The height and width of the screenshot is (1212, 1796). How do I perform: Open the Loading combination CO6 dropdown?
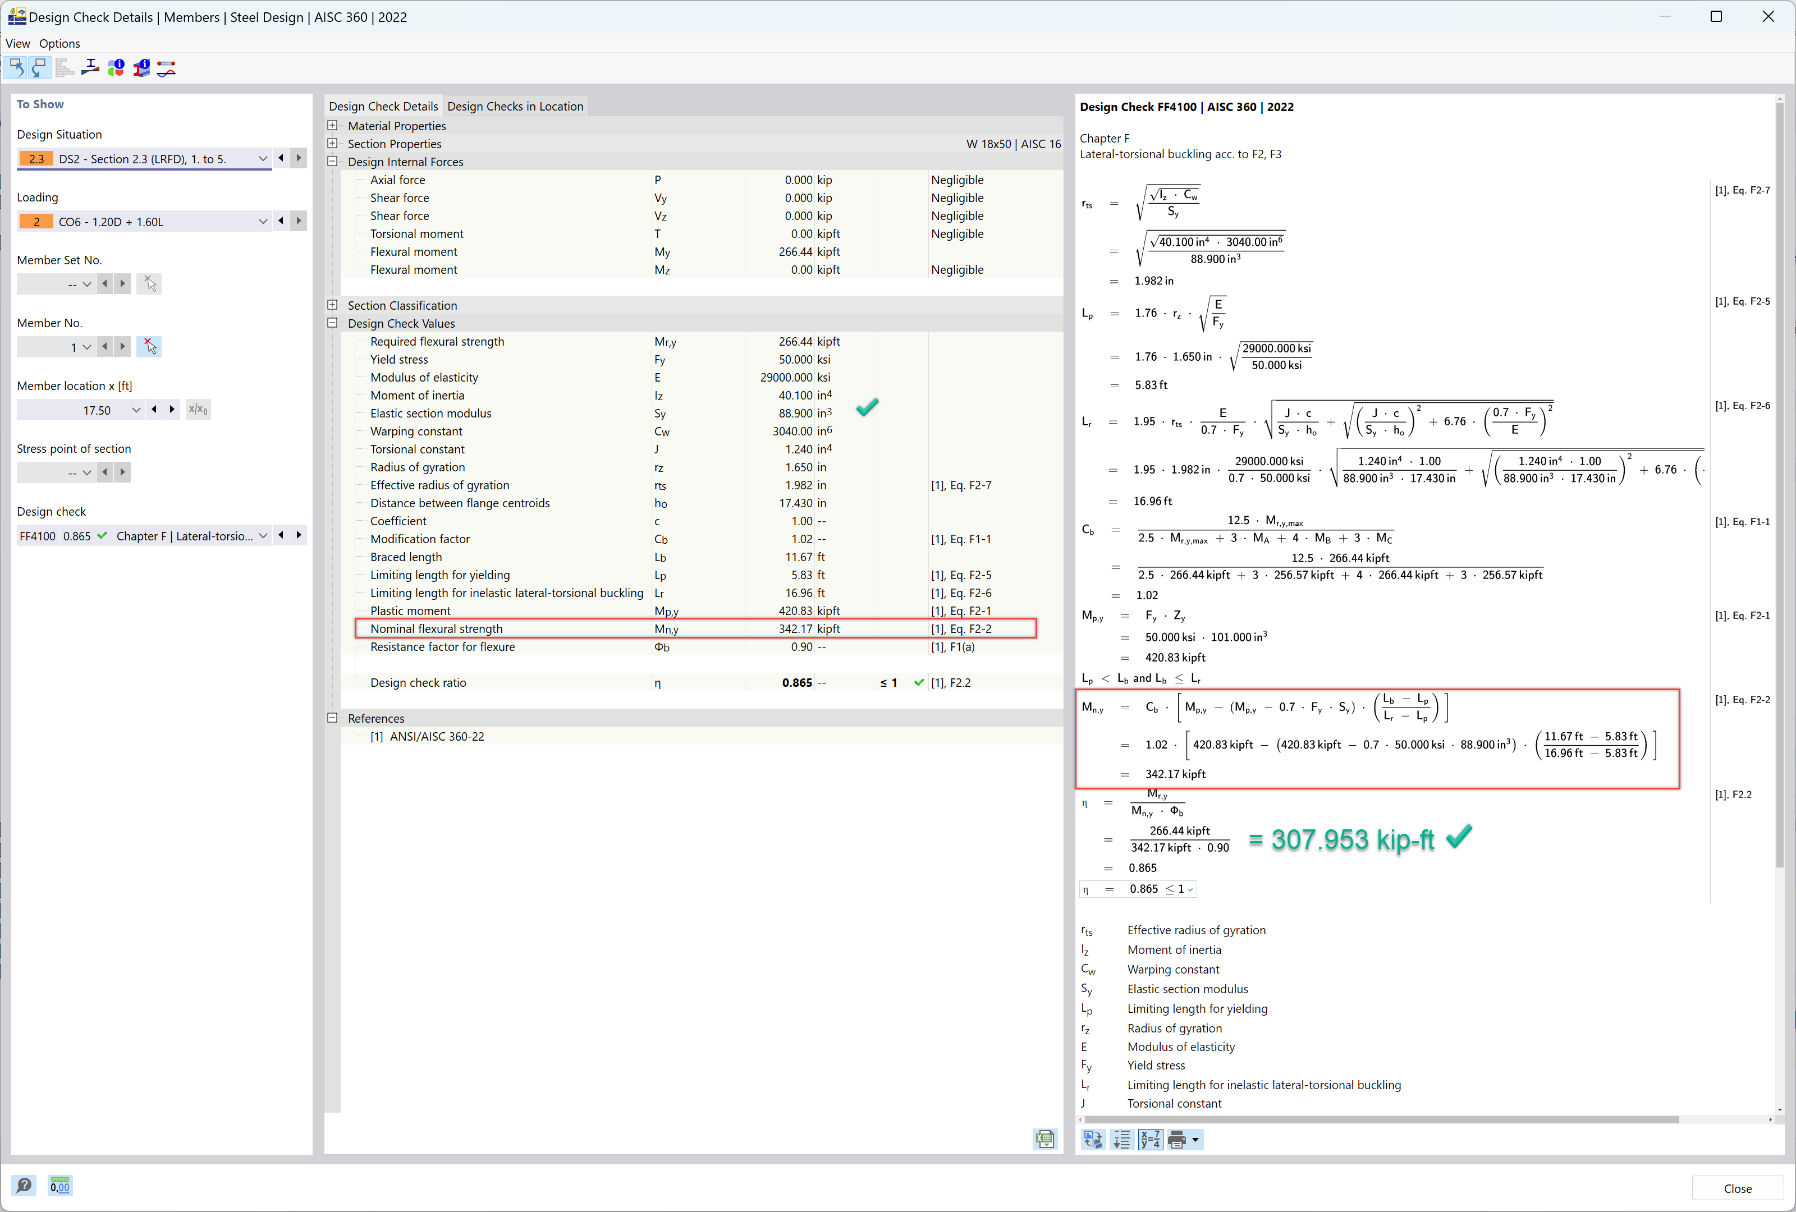[x=261, y=221]
